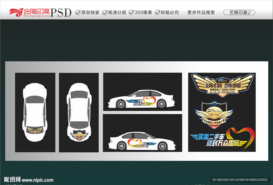Click the large PSD title text
The image size is (273, 185).
pyautogui.click(x=61, y=12)
